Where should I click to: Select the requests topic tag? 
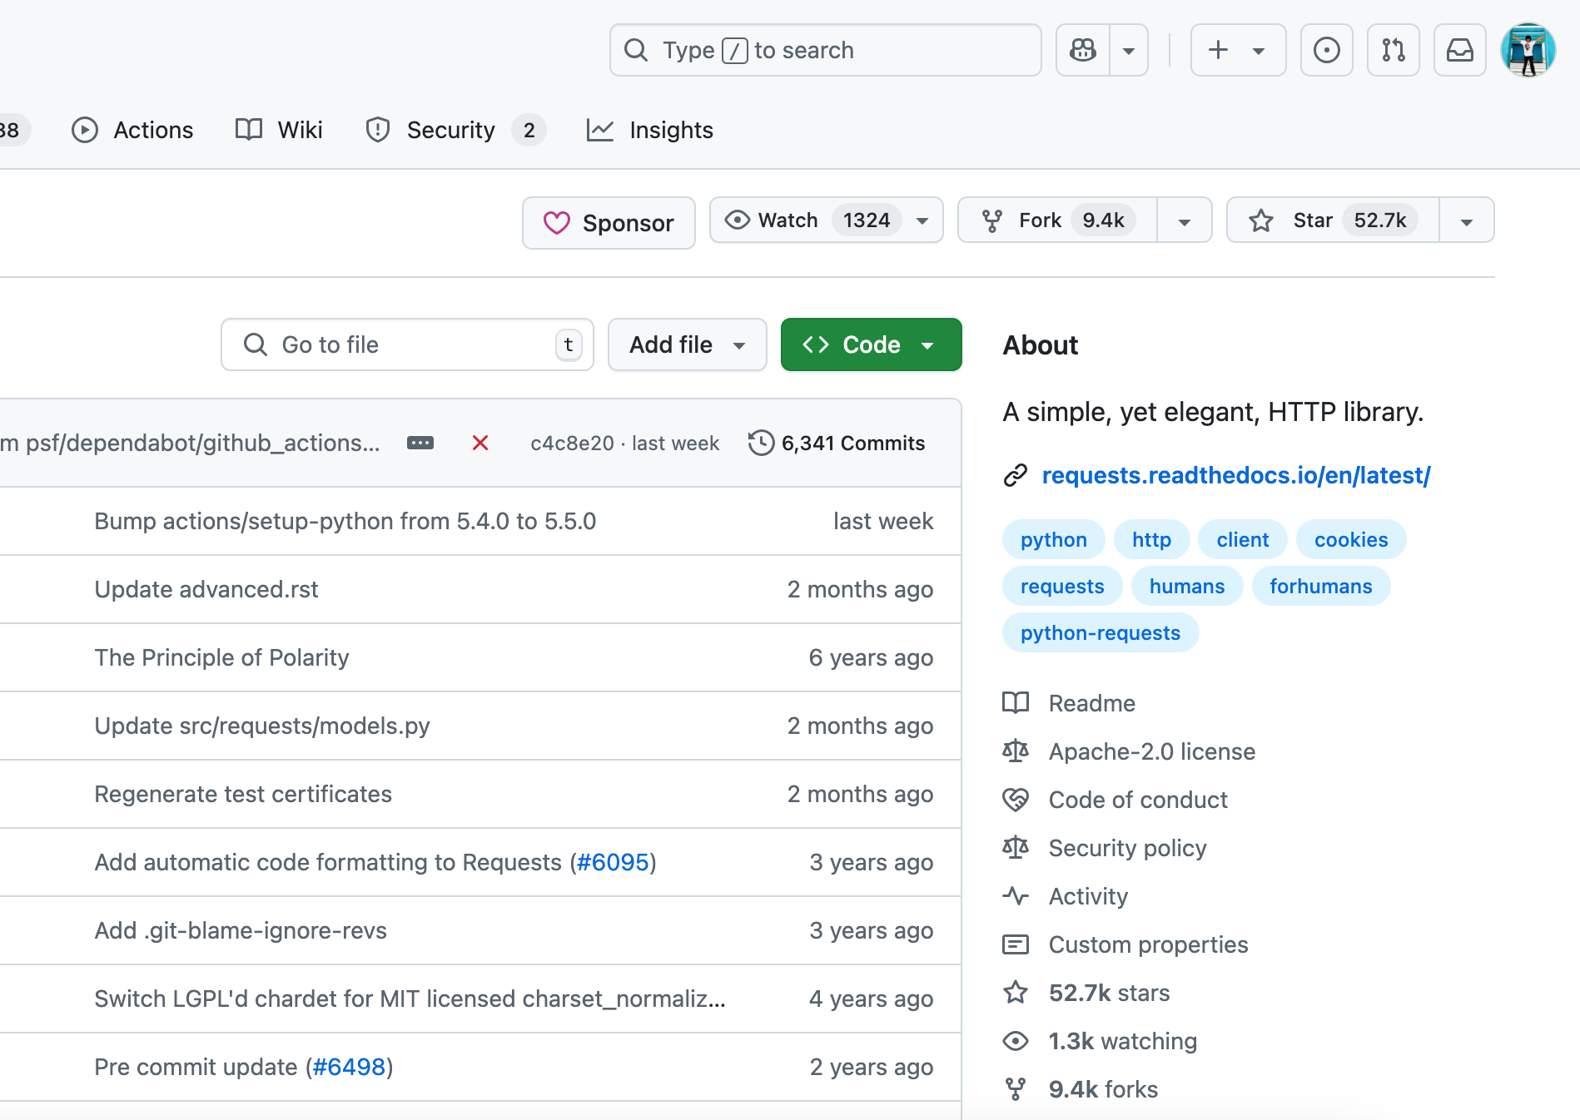coord(1062,586)
